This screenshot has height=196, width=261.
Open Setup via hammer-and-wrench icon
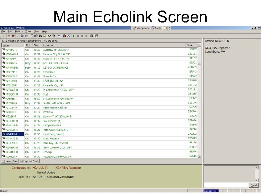coord(49,36)
